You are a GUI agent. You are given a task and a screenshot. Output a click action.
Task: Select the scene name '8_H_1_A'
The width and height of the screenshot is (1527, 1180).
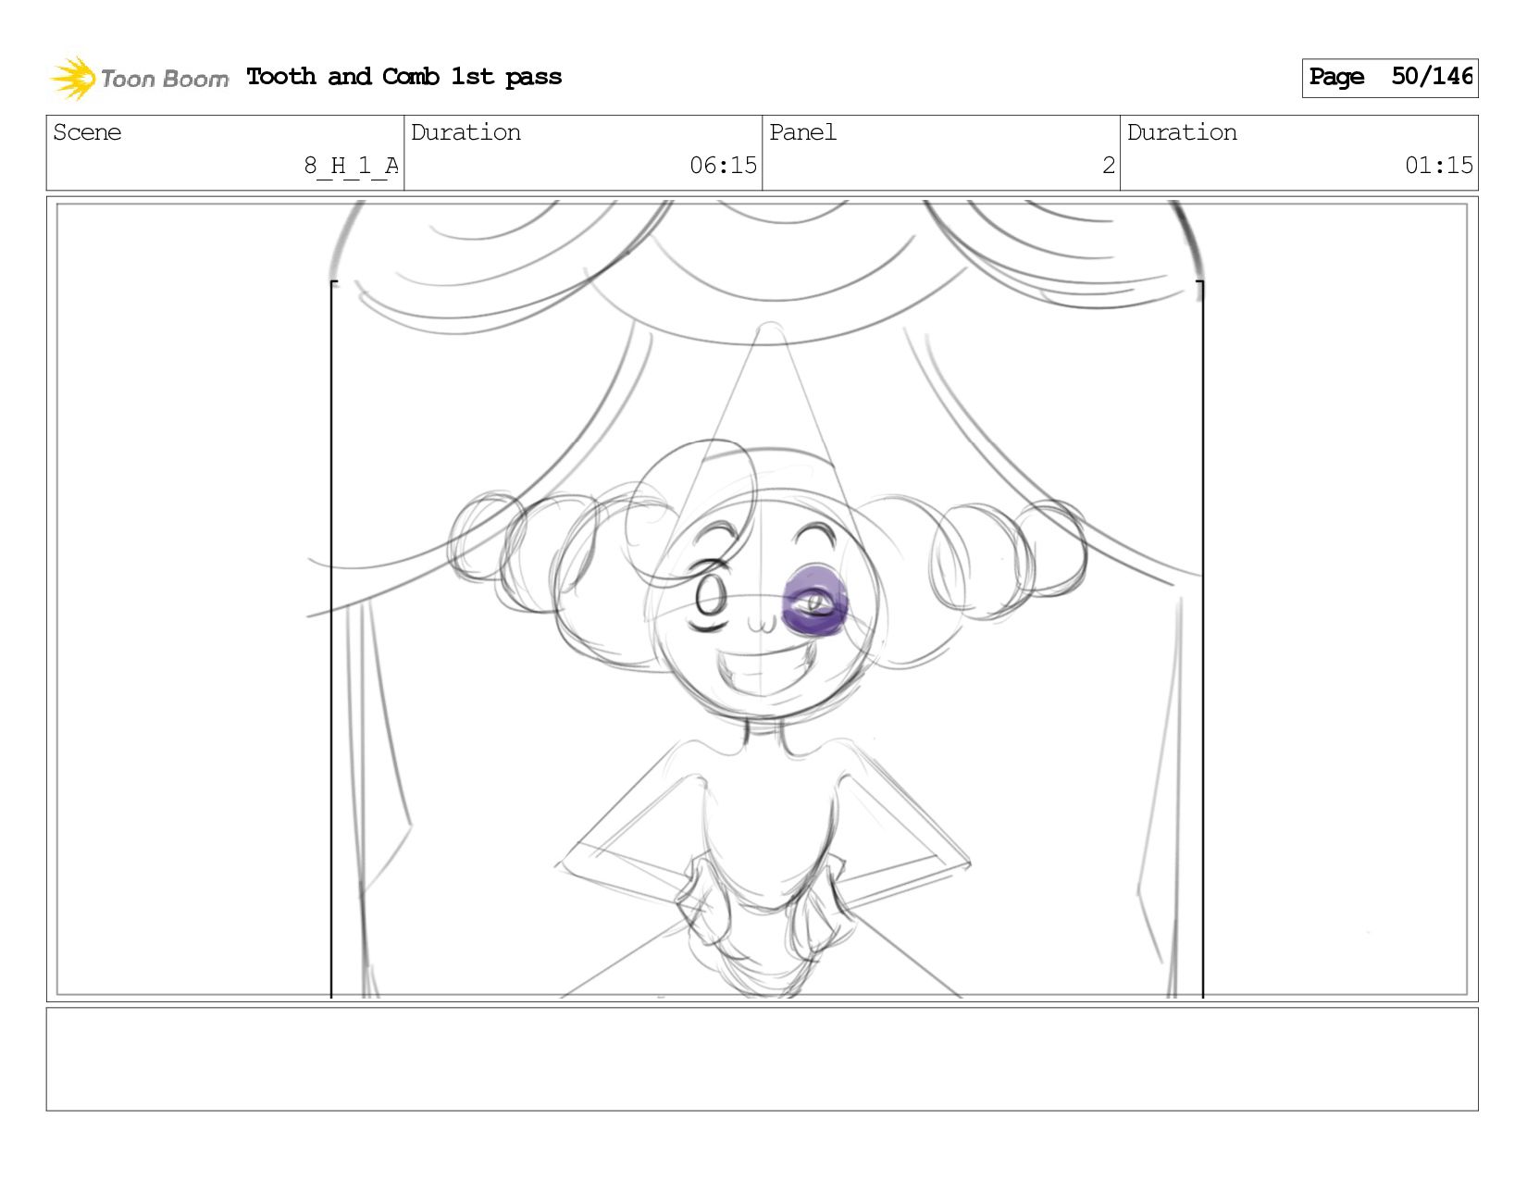[x=352, y=166]
